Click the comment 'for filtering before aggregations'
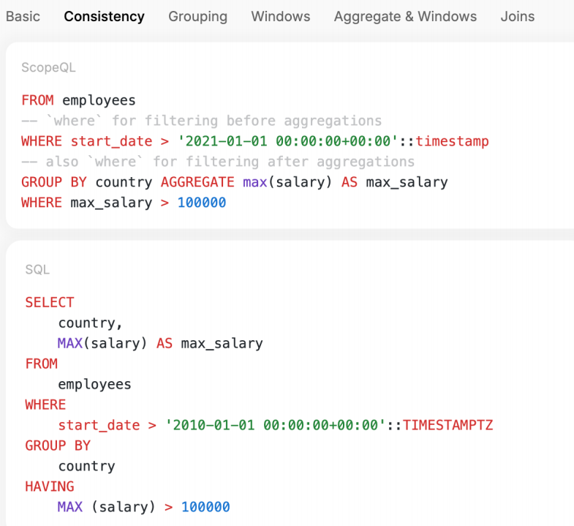The image size is (574, 526). (246, 121)
